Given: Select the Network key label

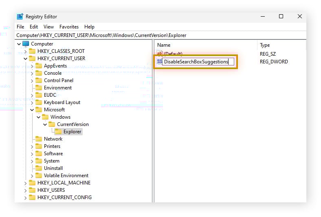Looking at the screenshot, I should (x=53, y=139).
